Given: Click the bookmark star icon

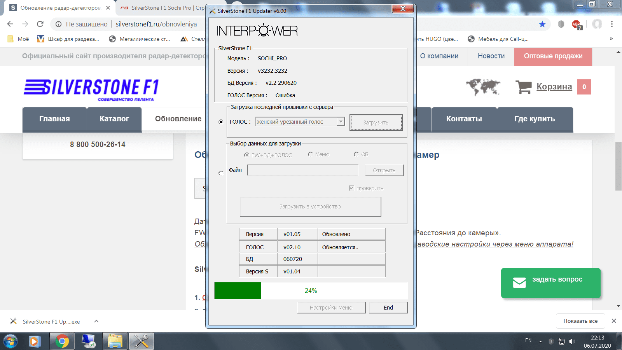Looking at the screenshot, I should point(542,24).
